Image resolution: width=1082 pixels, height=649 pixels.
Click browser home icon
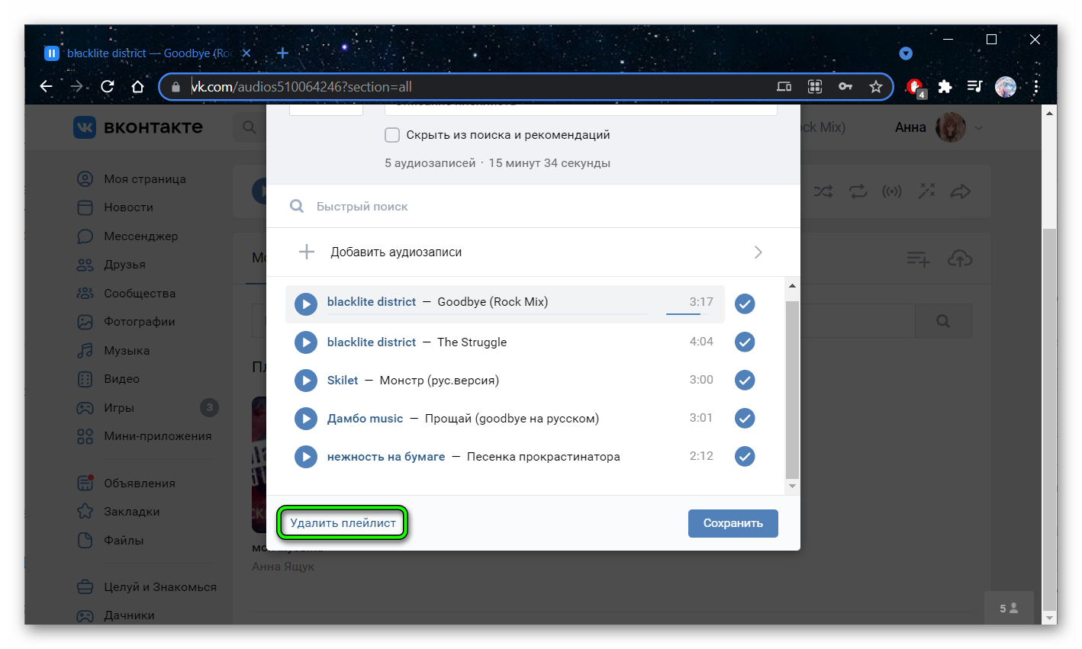[x=137, y=86]
